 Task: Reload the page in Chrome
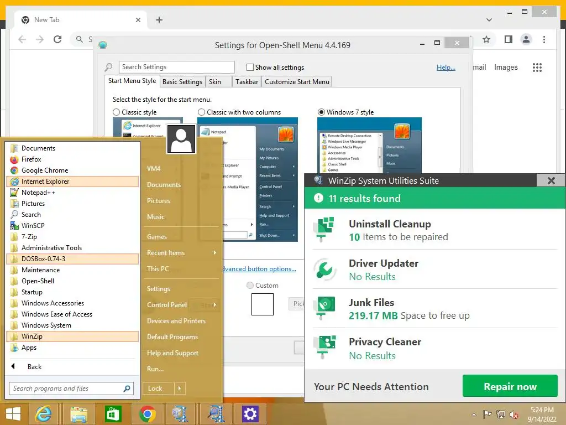pos(57,39)
